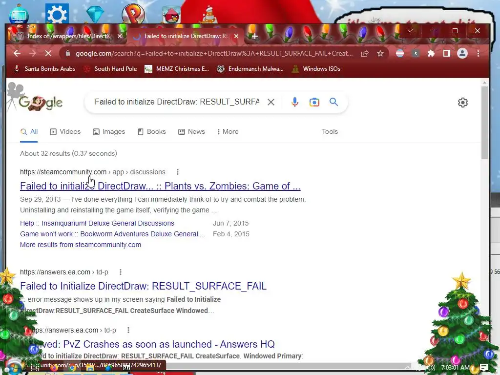The image size is (500, 375).
Task: Open a new tab with the plus button
Action: (254, 36)
